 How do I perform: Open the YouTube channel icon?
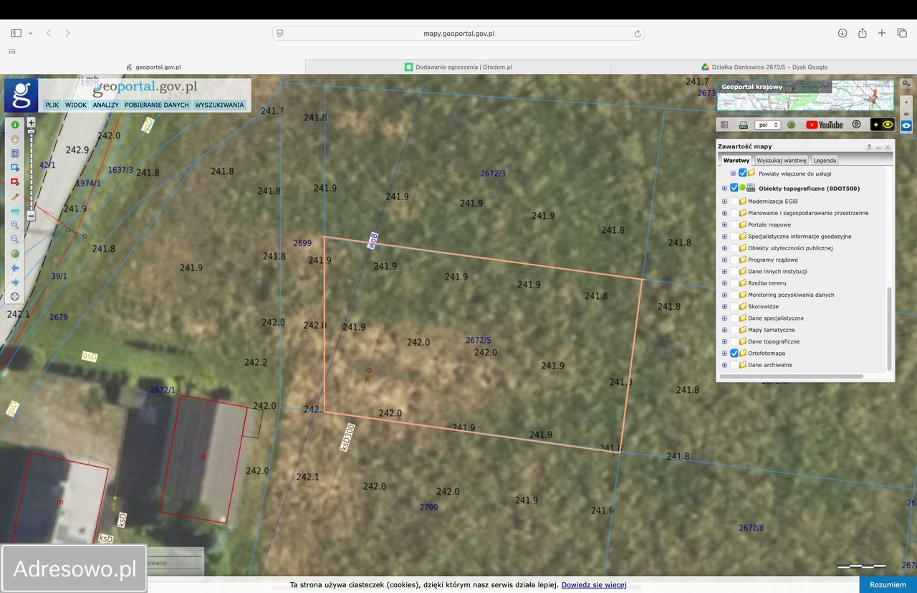[x=824, y=125]
